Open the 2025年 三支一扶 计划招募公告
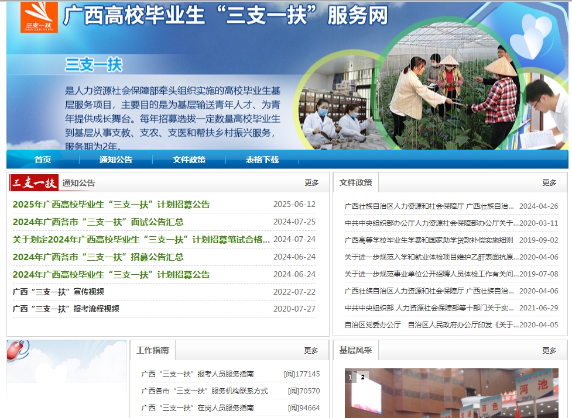Screen dimensions: 572x418 [111, 203]
